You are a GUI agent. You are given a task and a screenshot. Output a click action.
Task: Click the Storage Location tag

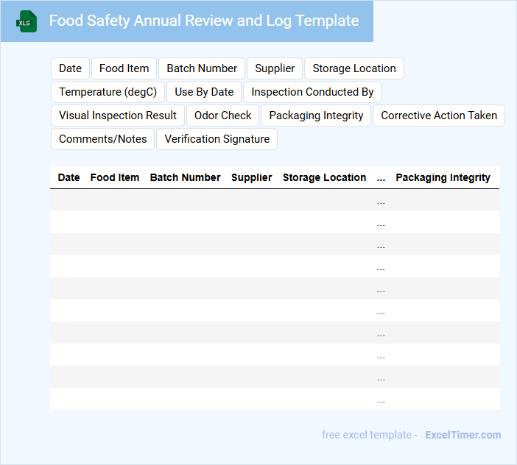(354, 68)
